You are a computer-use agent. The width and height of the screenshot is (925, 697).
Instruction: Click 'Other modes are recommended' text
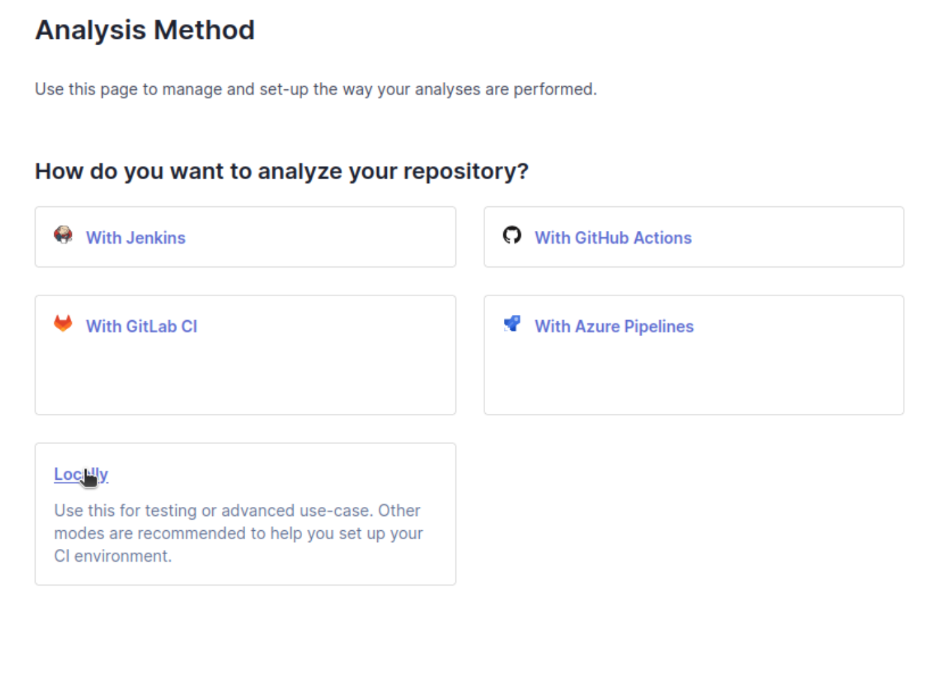238,522
